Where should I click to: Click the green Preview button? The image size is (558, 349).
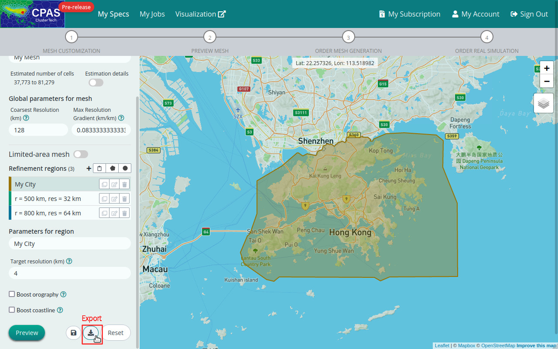(27, 333)
